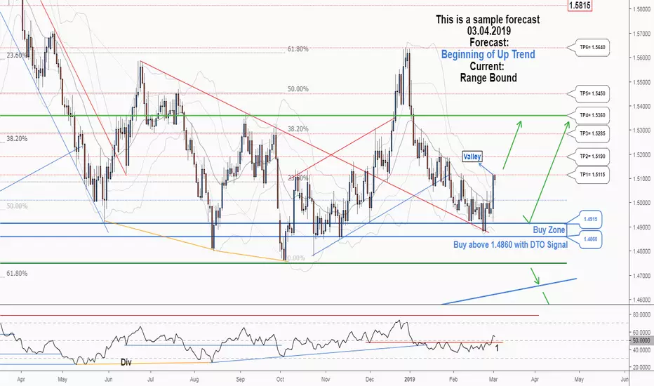Click the 20.0000 oscillator axis label

pos(641,368)
